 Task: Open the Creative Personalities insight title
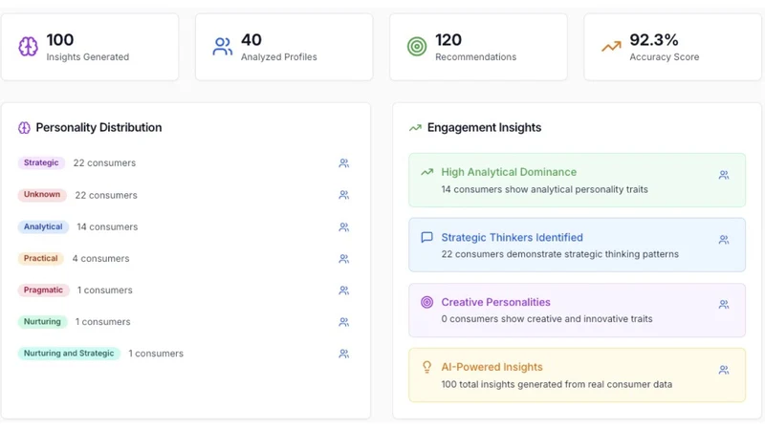pos(495,302)
